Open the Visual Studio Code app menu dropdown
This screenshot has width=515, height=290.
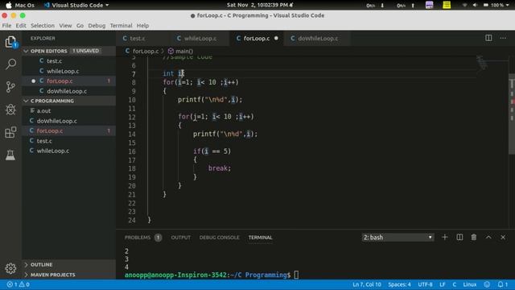pyautogui.click(x=76, y=5)
